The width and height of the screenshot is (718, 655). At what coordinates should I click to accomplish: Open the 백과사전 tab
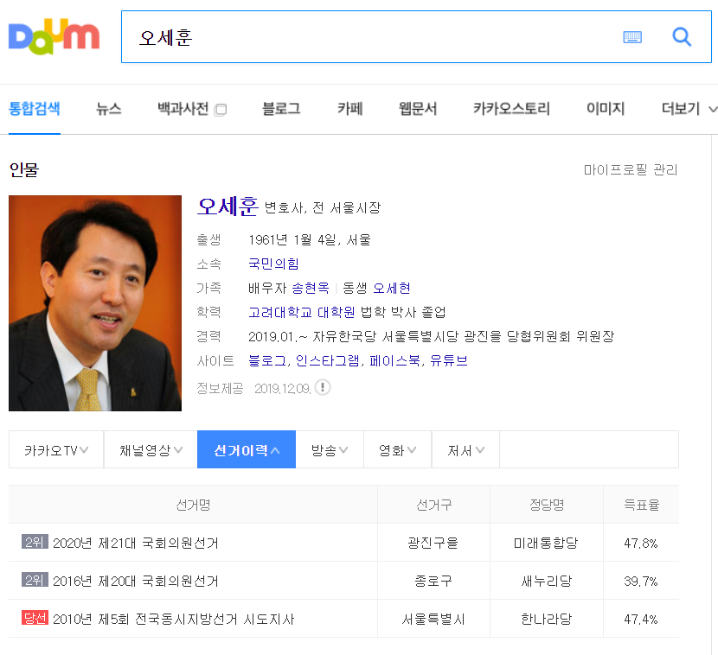coord(183,109)
